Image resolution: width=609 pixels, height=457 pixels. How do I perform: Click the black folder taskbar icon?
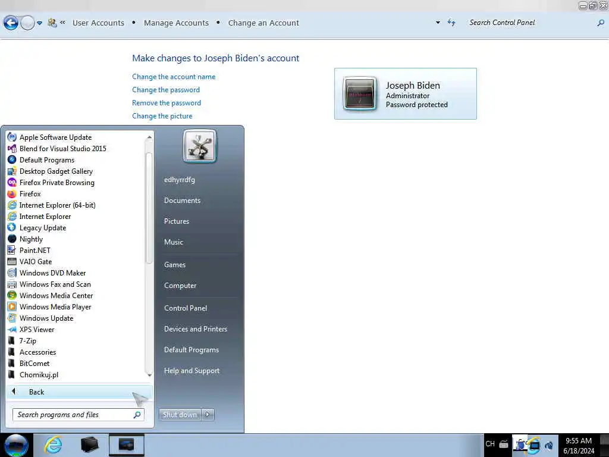click(89, 445)
